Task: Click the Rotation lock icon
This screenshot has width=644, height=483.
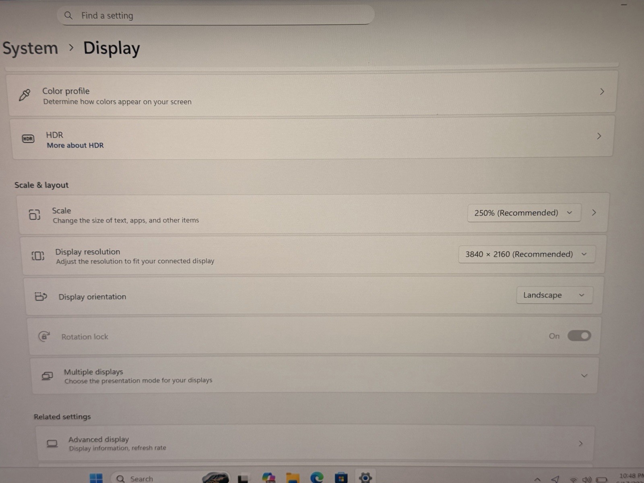Action: [44, 336]
